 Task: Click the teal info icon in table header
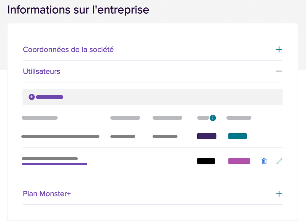point(213,118)
